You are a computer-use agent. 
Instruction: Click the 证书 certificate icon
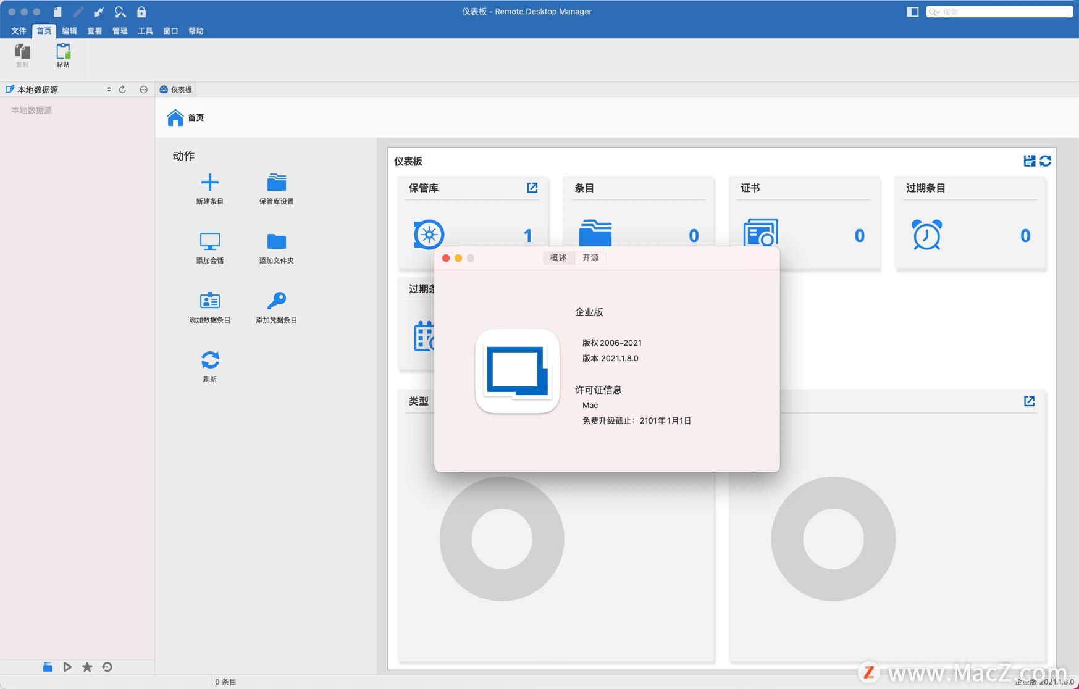tap(761, 233)
